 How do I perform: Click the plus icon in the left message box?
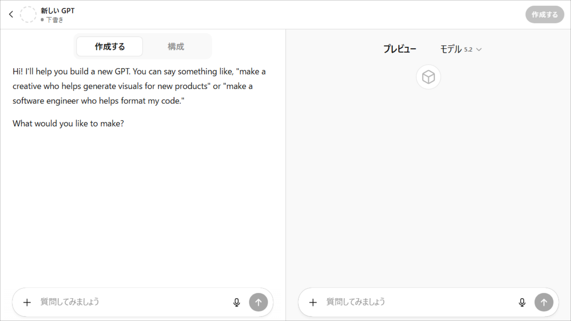pos(27,302)
